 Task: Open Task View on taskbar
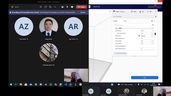16,84
